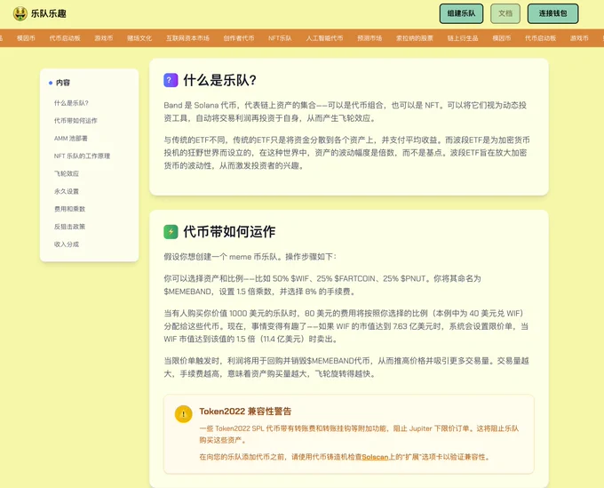The width and height of the screenshot is (604, 488).
Task: Navigate to 收入分成 section
Action: tap(67, 244)
